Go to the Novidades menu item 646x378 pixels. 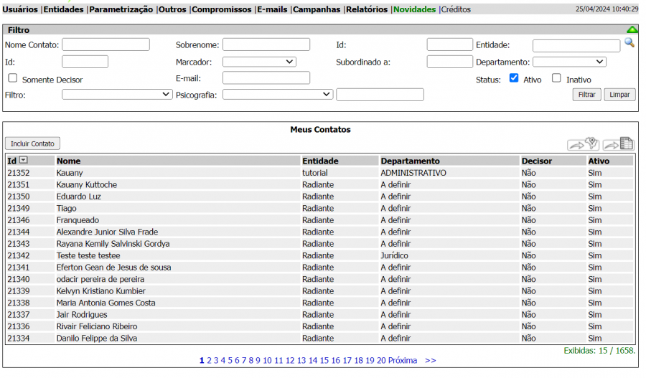coord(414,9)
